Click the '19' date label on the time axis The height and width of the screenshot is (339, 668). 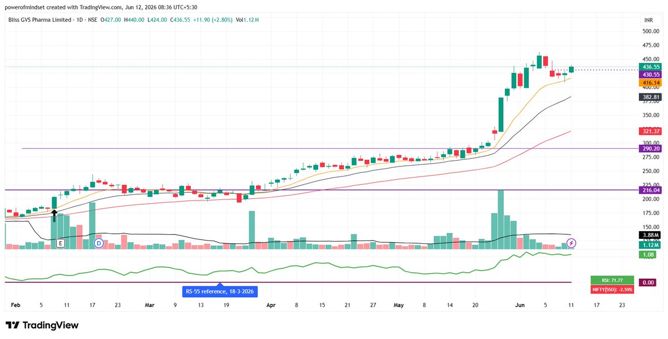(226, 306)
